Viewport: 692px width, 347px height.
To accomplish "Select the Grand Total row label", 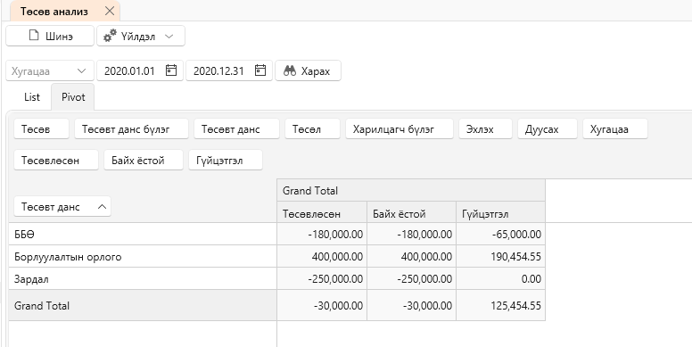I will click(x=142, y=305).
